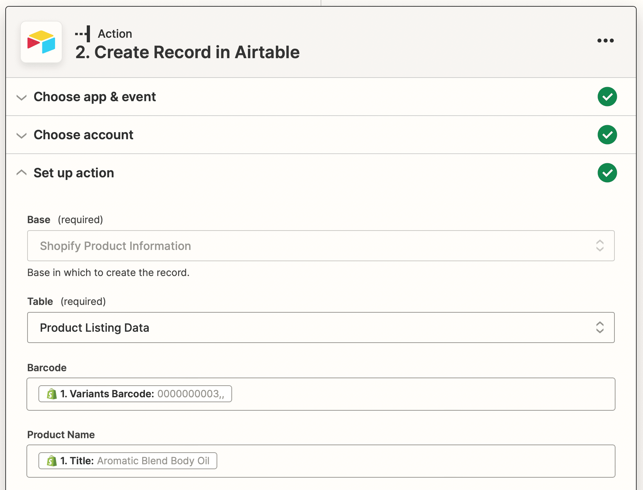Click the Base dropdown up-down arrows
Screen dimensions: 643x490
(x=600, y=246)
